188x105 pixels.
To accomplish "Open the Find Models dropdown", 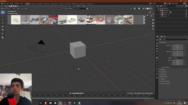I will point(70,8).
